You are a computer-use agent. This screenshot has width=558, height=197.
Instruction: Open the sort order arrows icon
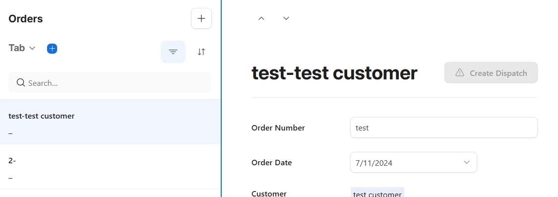pyautogui.click(x=201, y=52)
